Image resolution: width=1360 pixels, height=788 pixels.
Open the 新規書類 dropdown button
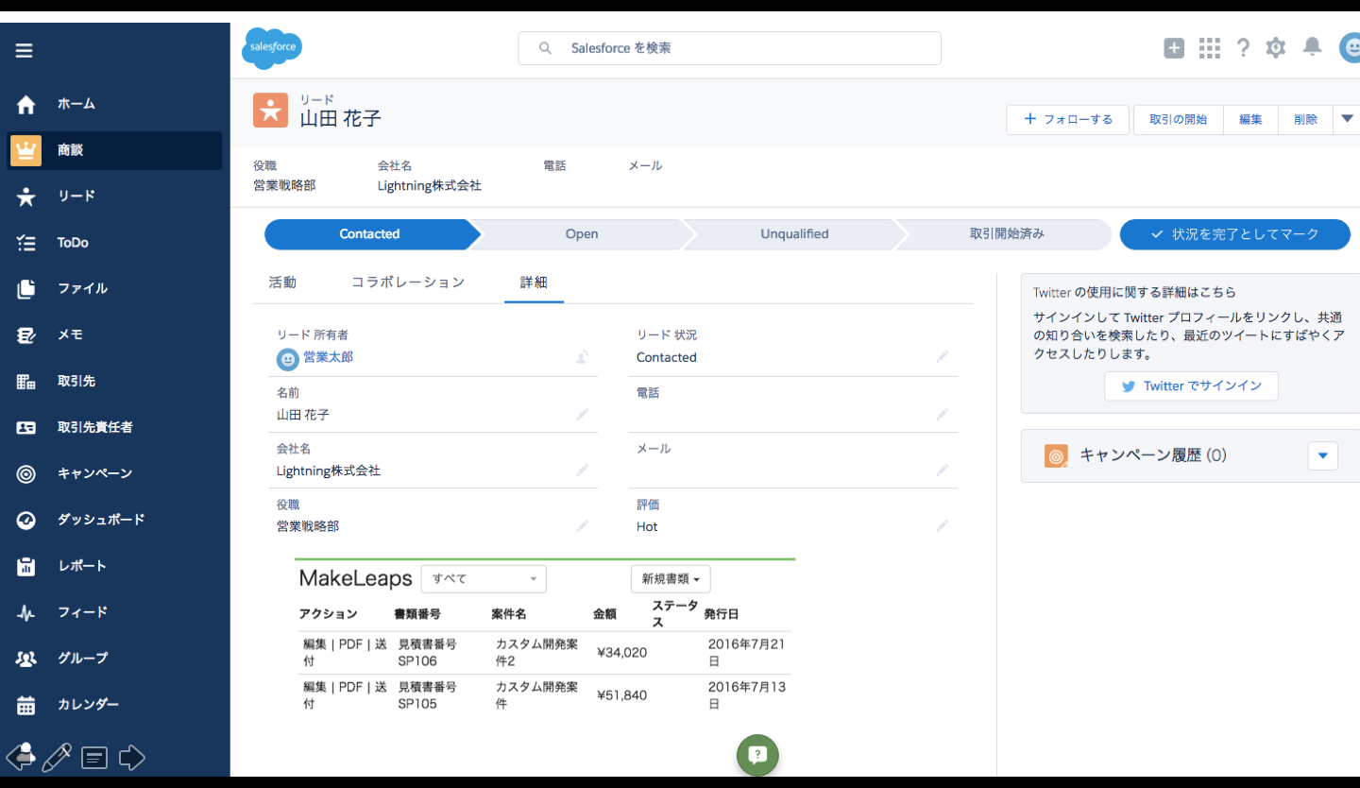pos(671,578)
